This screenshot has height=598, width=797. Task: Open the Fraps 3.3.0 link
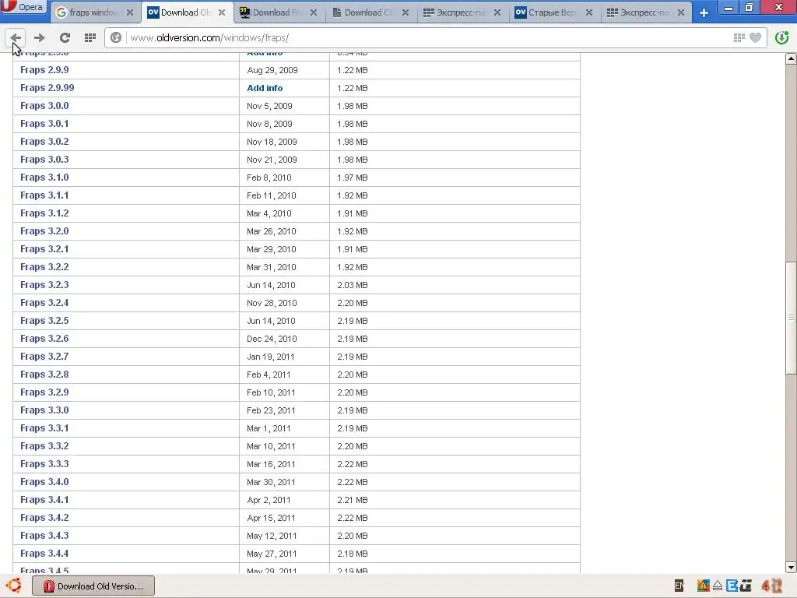44,410
